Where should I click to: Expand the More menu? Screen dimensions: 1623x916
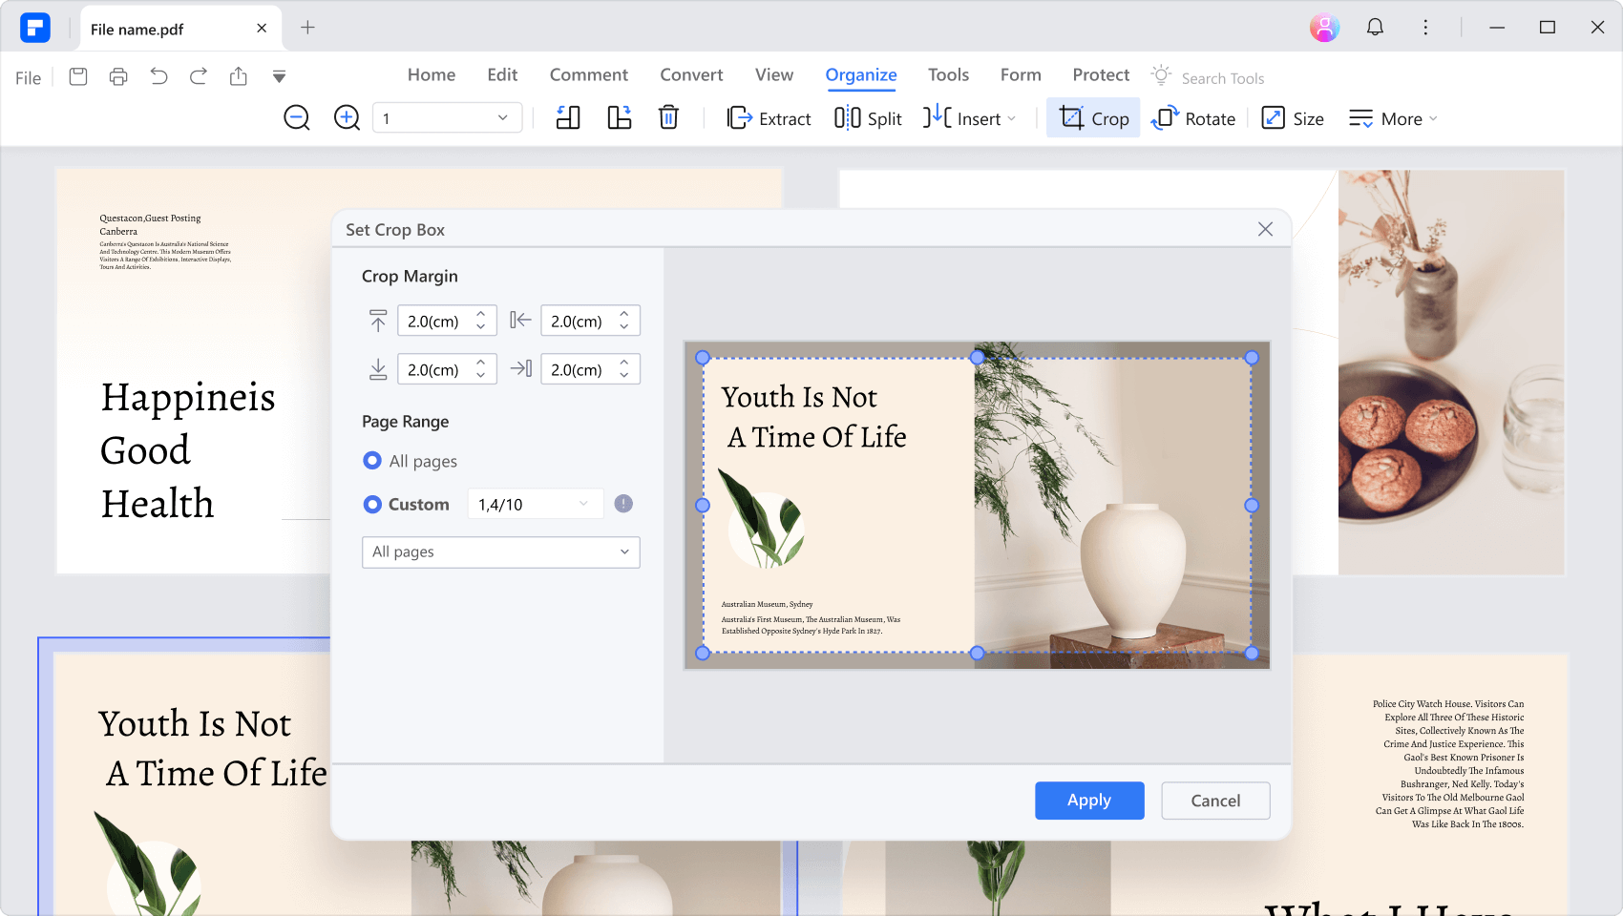(1393, 118)
